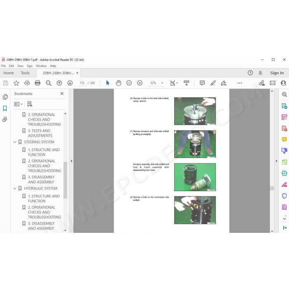Viewport: 289px width, 289px height.
Task: Send file by email
Action: 272,83
